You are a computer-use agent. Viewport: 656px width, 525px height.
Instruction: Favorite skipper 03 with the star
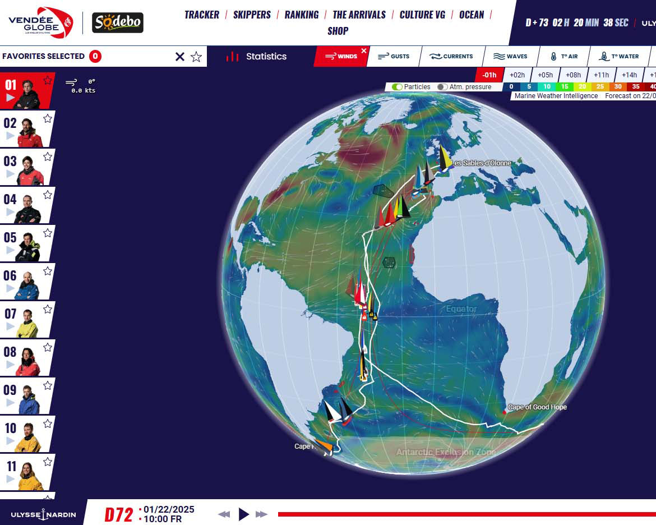point(48,156)
